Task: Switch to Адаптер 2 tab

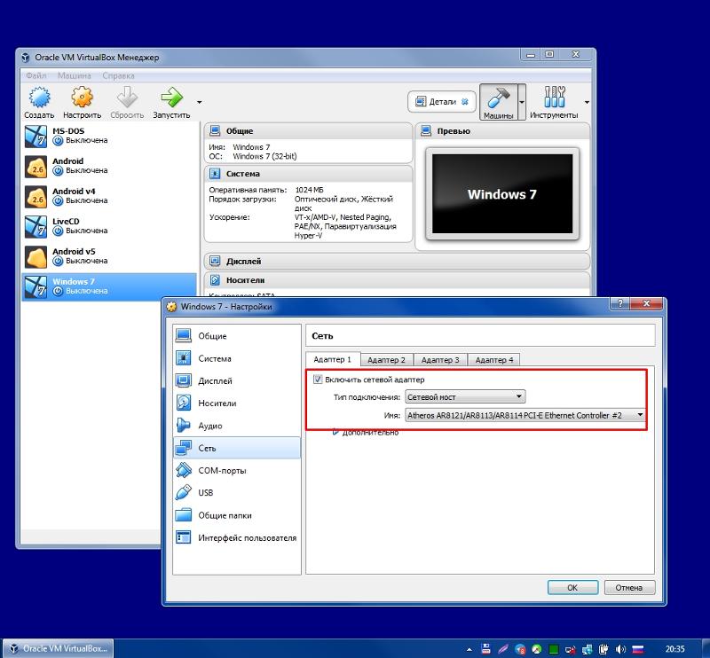Action: point(386,360)
